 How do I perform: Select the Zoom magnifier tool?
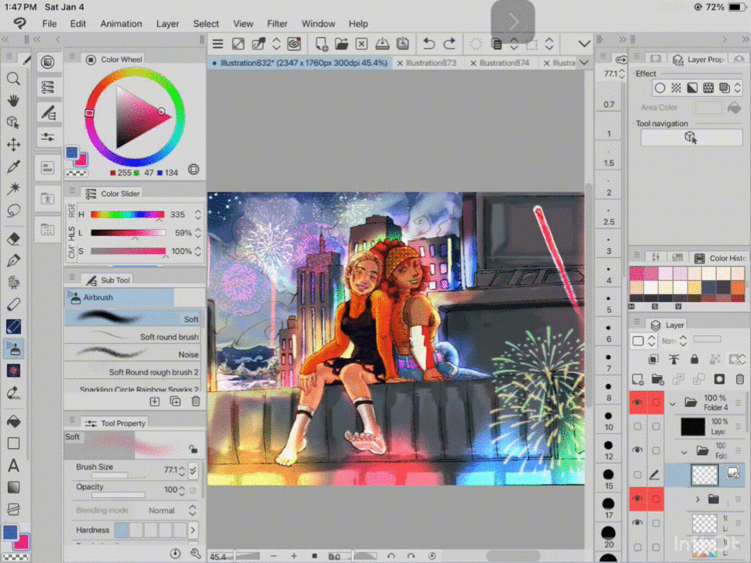click(x=13, y=78)
